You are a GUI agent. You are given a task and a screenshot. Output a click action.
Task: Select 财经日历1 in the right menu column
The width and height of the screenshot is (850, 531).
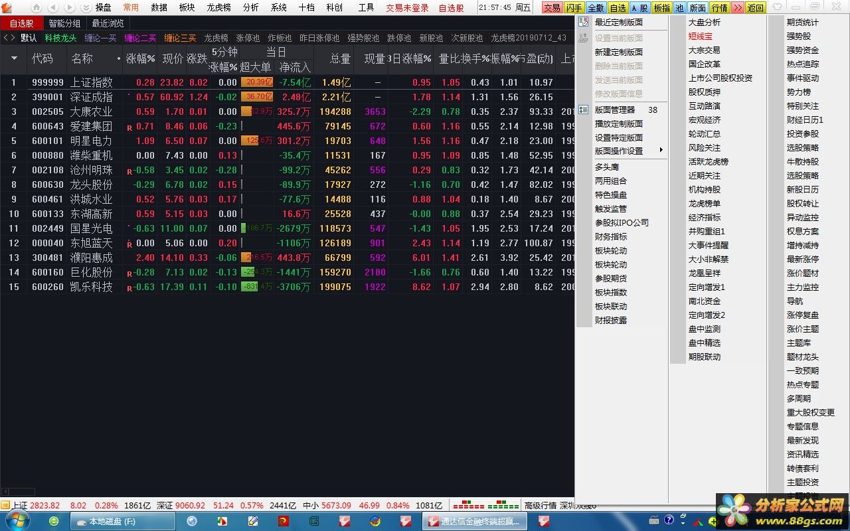pos(805,119)
